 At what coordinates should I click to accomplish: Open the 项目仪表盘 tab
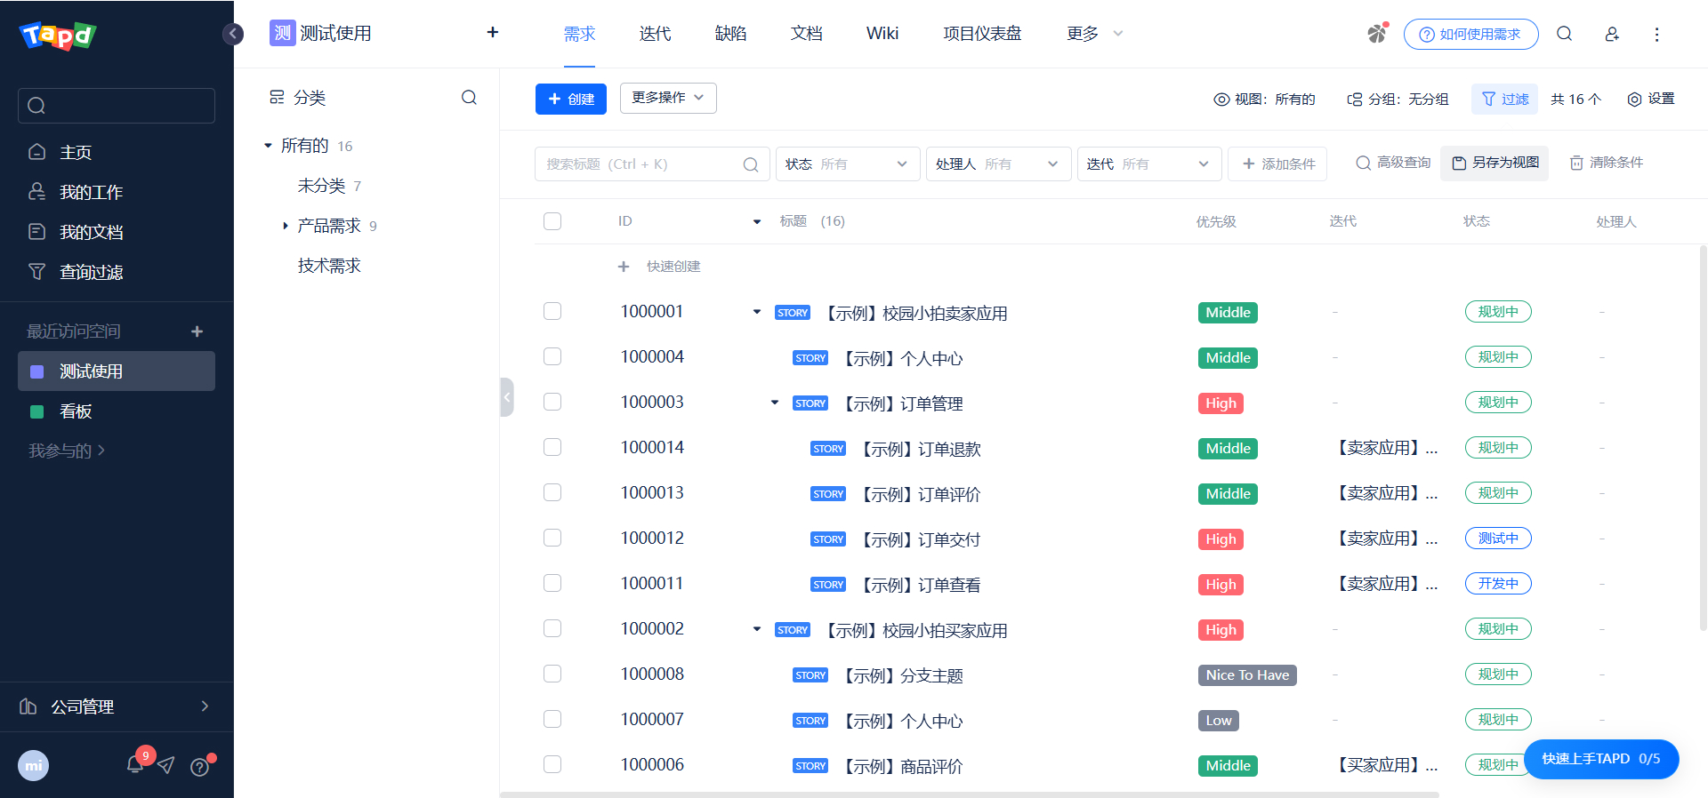(x=982, y=34)
